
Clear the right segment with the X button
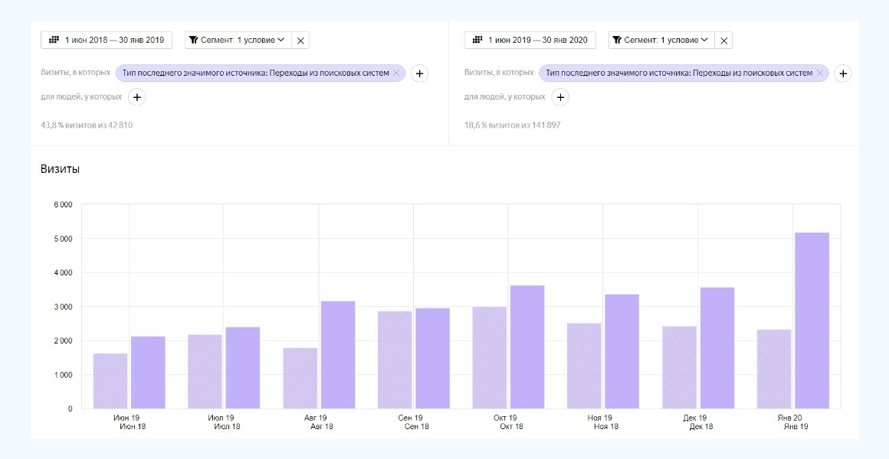coord(724,41)
